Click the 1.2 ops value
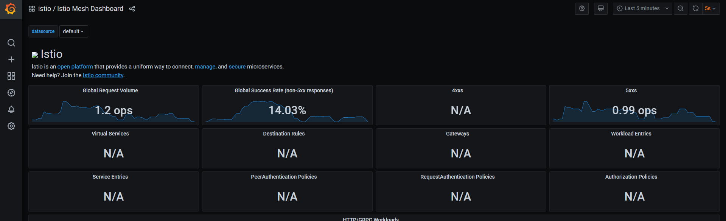This screenshot has height=221, width=726. click(113, 110)
